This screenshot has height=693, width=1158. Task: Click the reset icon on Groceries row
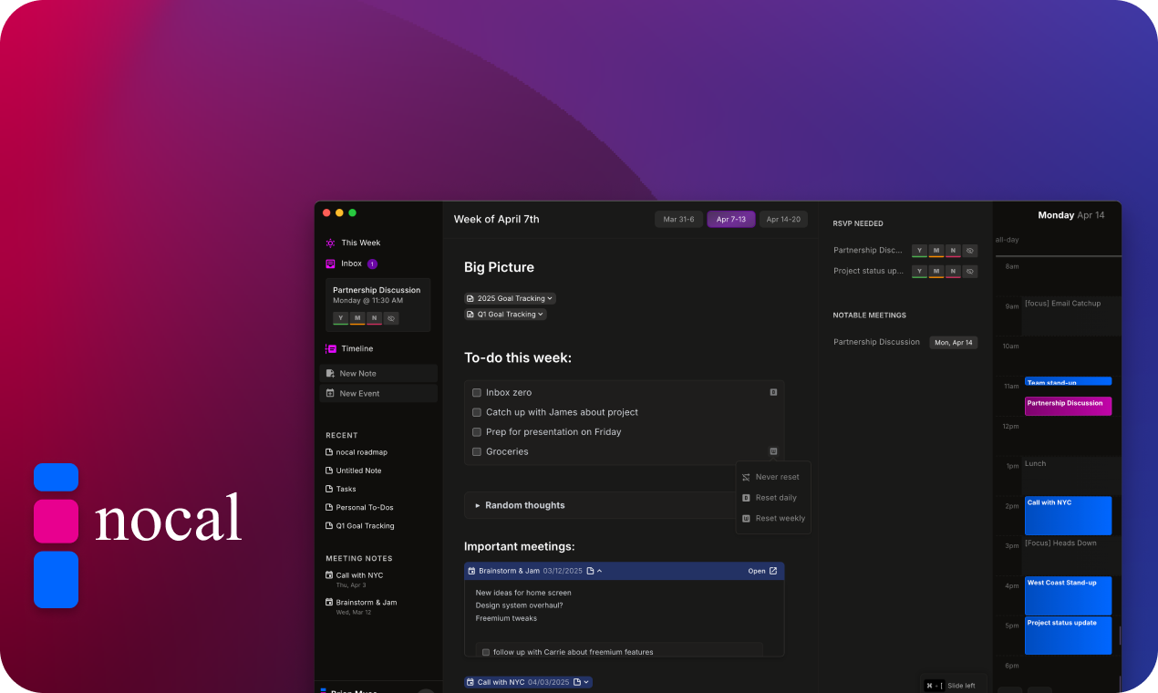pos(773,451)
